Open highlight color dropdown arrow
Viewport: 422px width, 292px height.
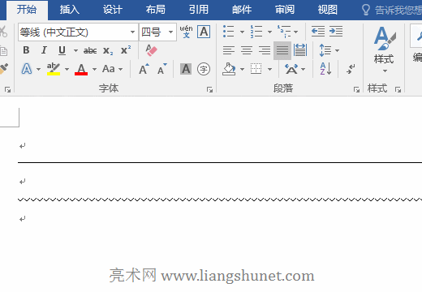[67, 69]
